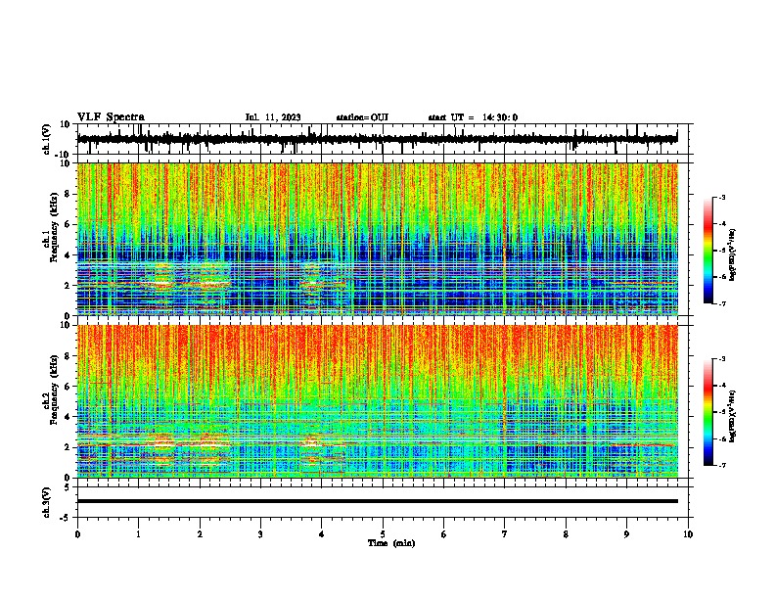Click the "VLF Spectra" plot title
Screen dimensions: 775x599
click(x=111, y=117)
